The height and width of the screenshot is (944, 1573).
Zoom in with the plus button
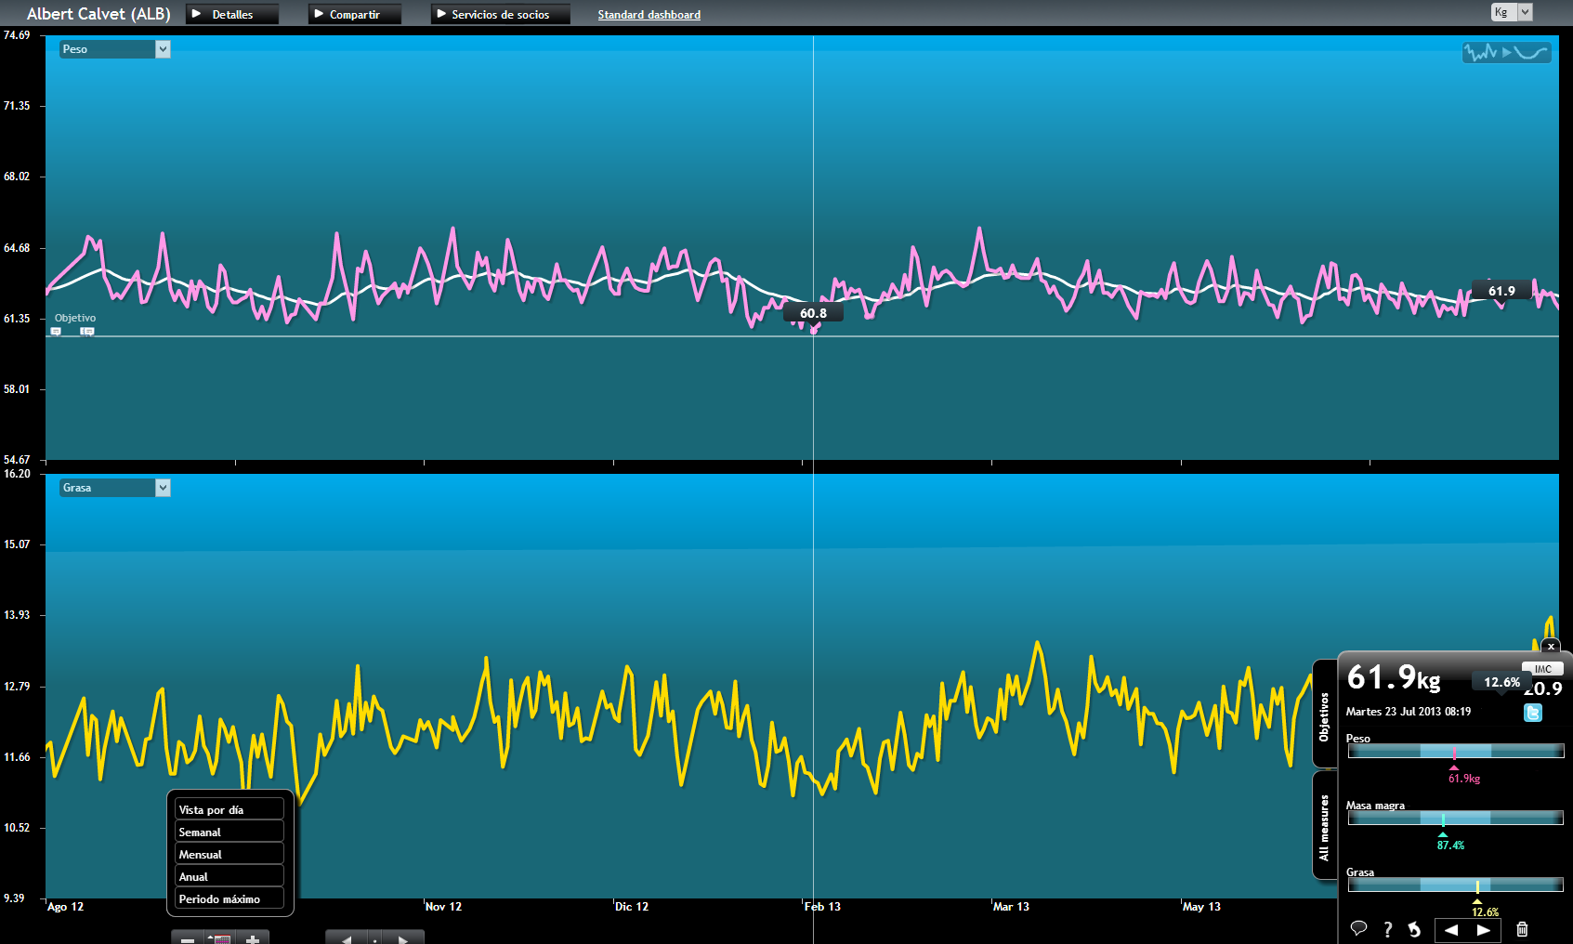point(252,938)
